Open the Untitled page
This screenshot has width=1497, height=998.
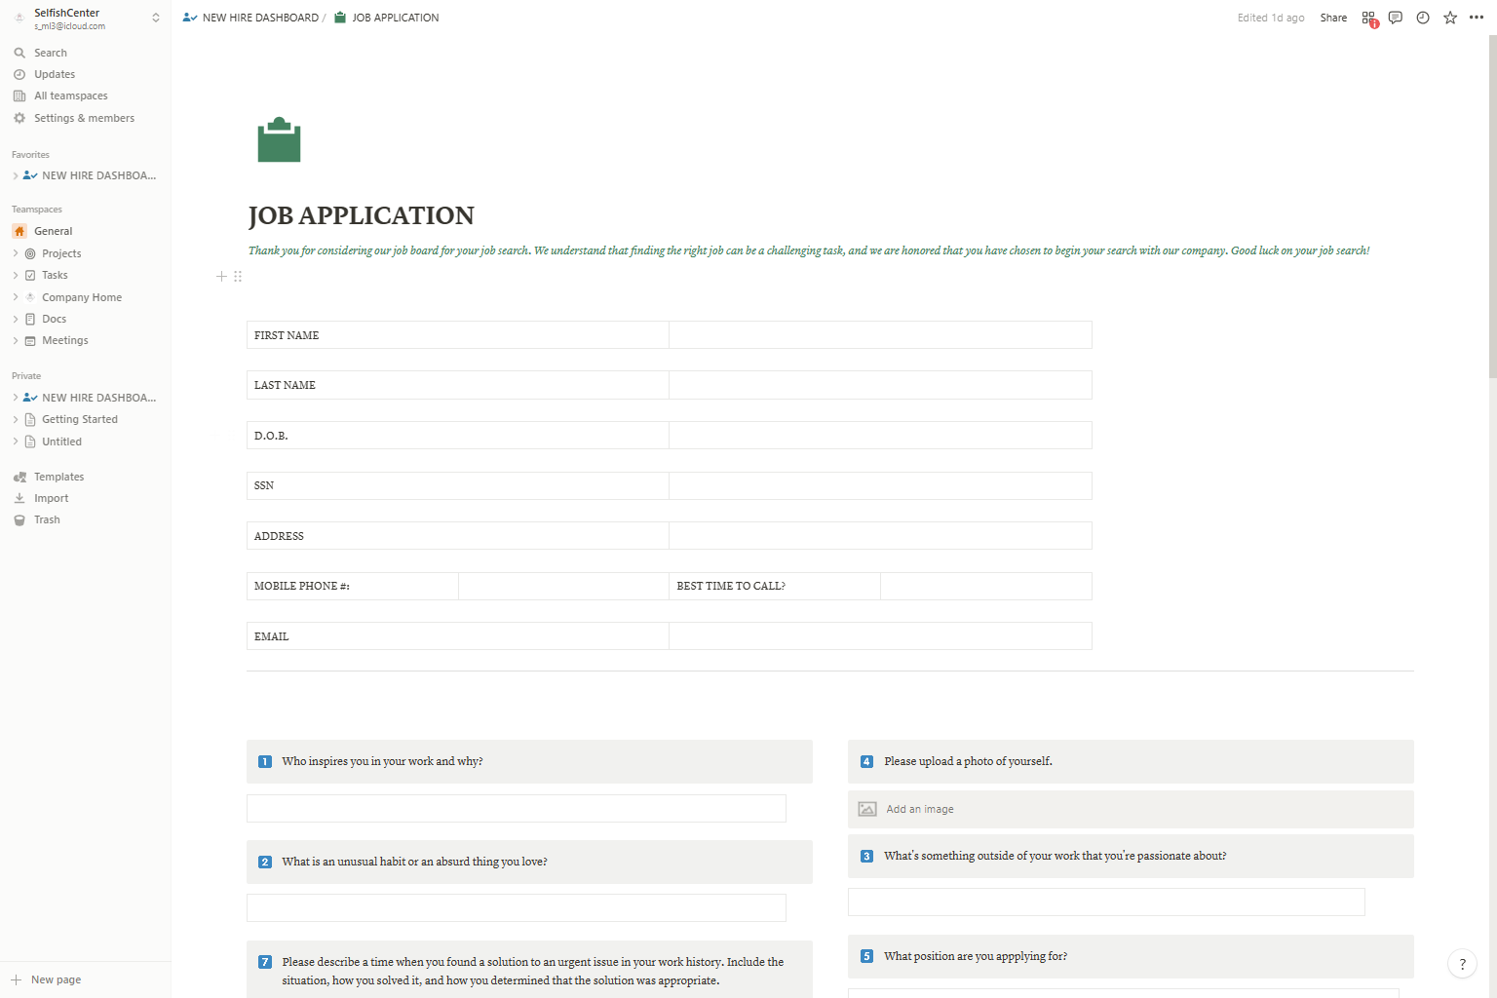[61, 441]
